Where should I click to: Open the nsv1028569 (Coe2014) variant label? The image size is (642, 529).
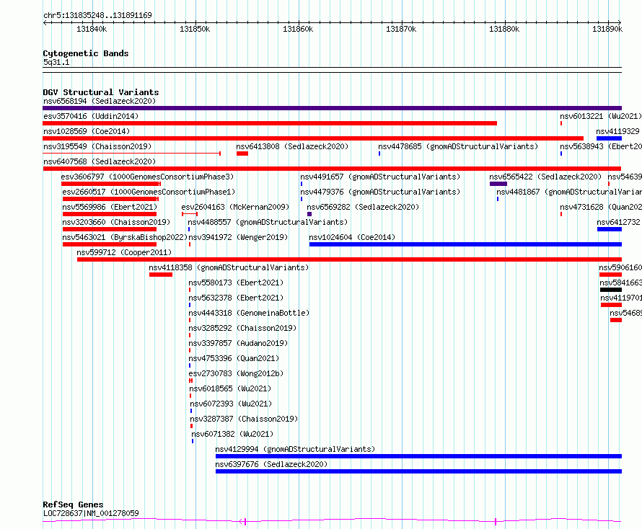pos(87,131)
